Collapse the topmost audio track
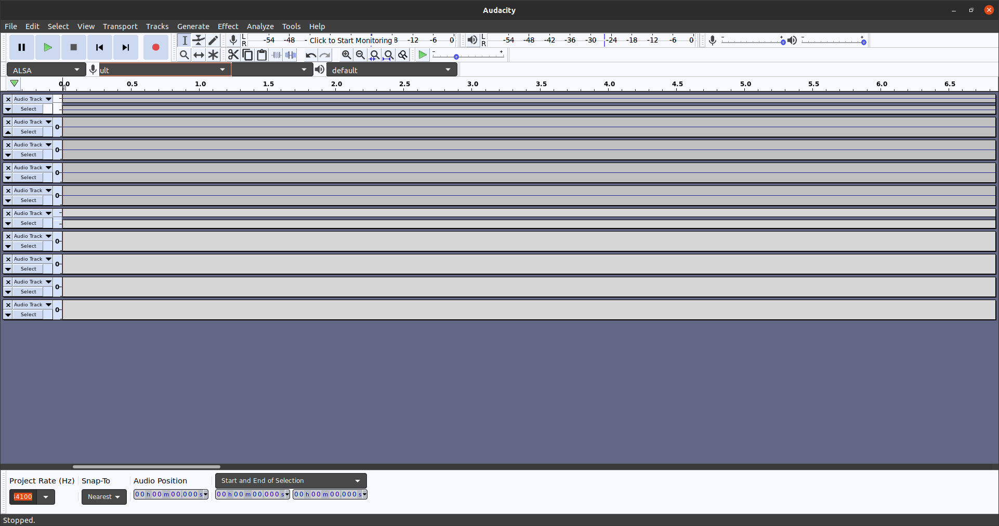This screenshot has height=526, width=999. (8, 109)
